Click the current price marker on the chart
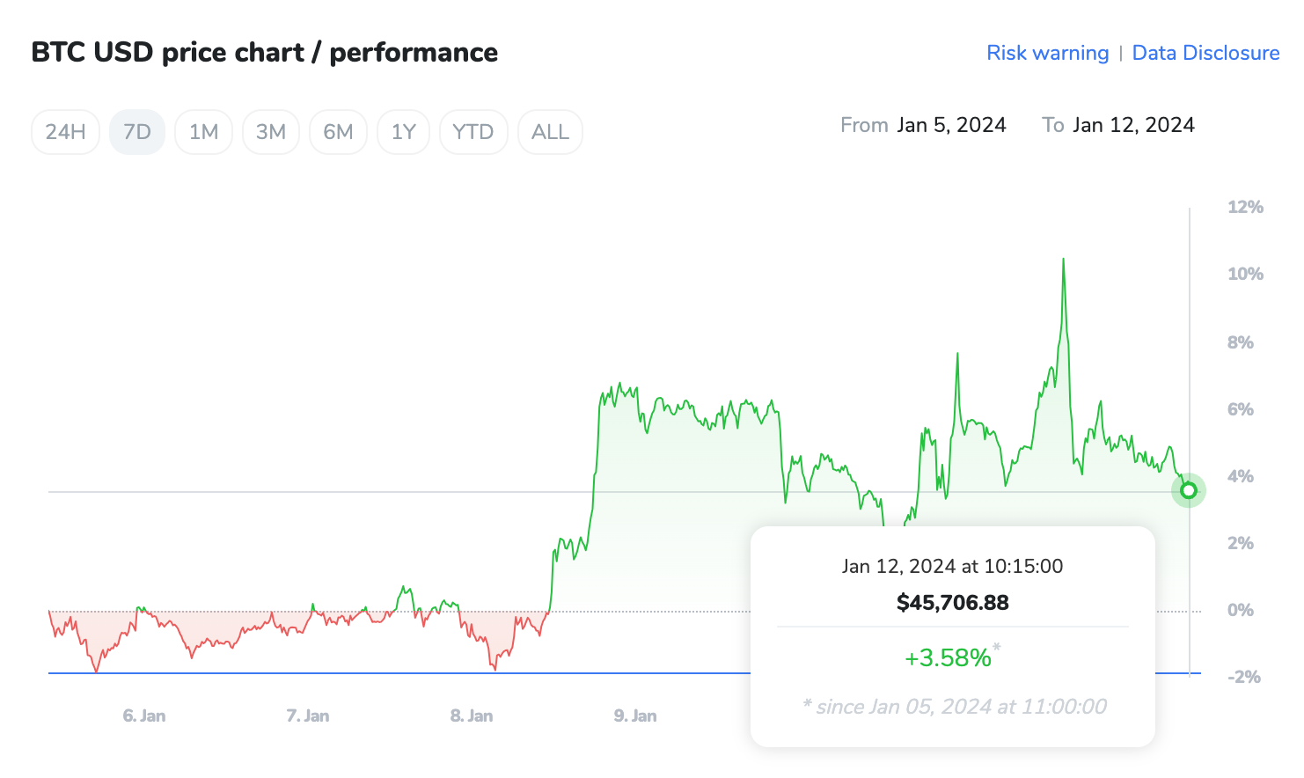This screenshot has width=1304, height=778. coord(1188,490)
